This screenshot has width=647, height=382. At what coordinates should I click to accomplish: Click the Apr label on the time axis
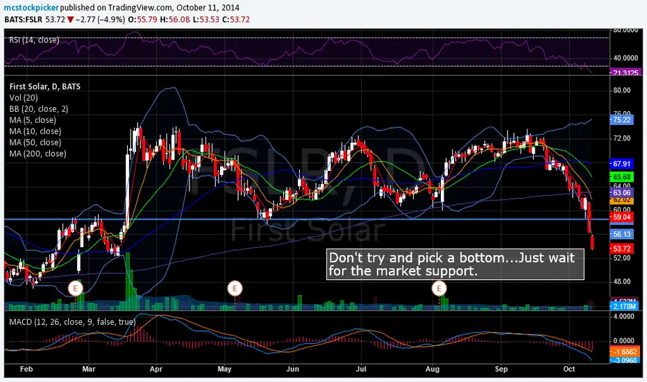click(156, 369)
